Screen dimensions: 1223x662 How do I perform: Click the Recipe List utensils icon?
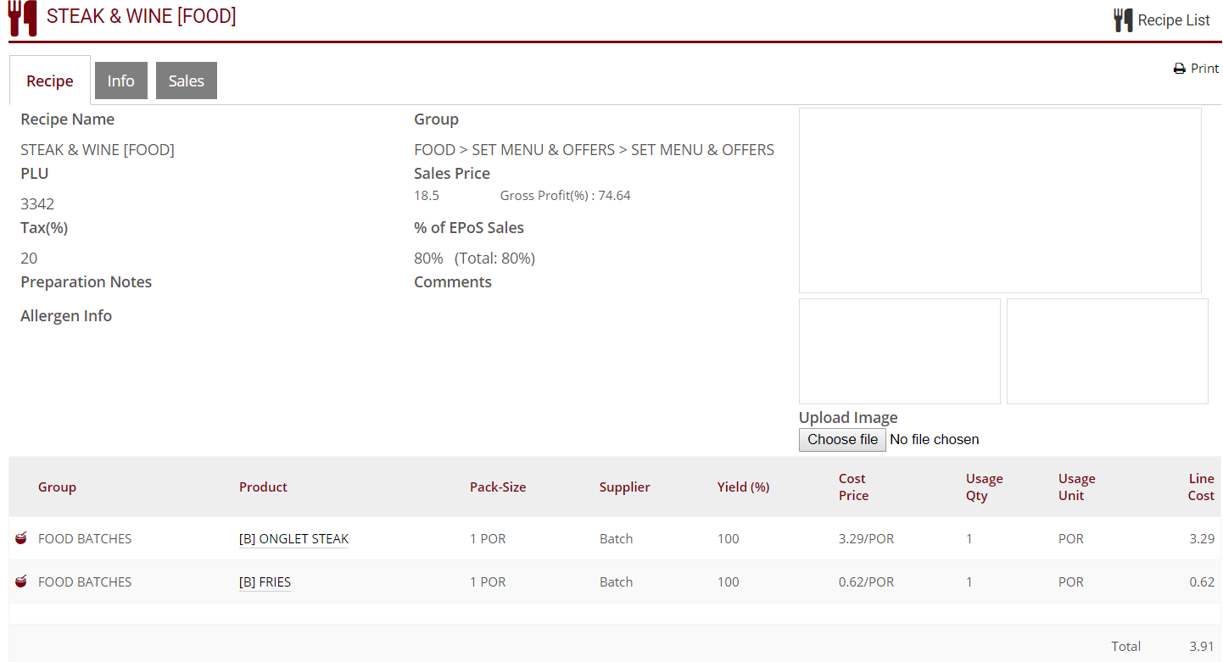coord(1123,20)
